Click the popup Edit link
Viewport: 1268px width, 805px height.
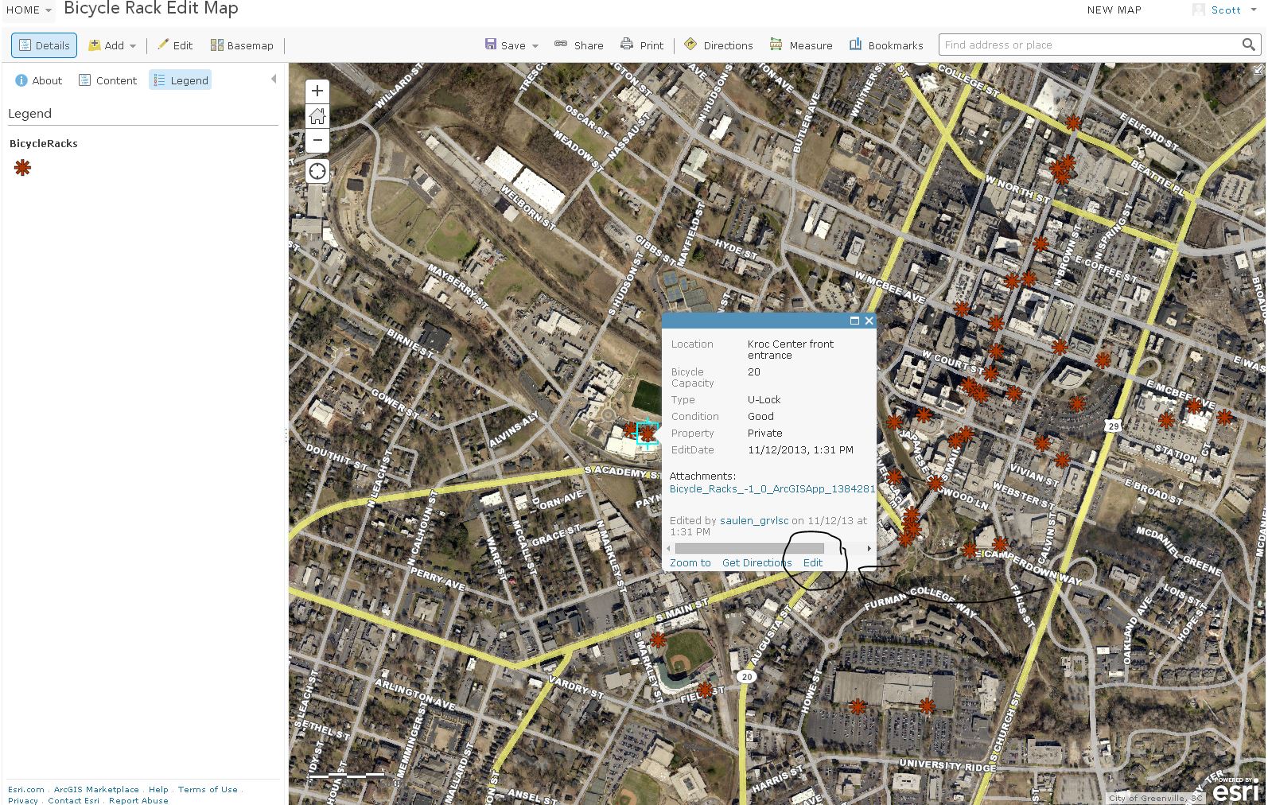[813, 562]
